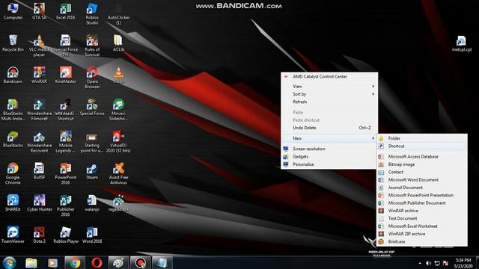The image size is (479, 269).
Task: Create new Microsoft Word Document
Action: 422,180
